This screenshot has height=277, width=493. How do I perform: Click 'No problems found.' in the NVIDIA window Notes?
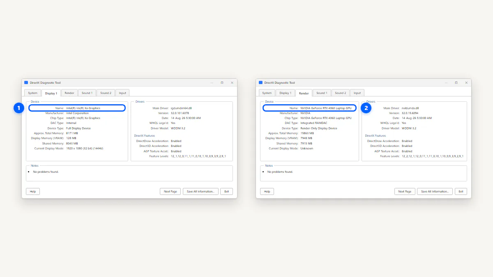click(x=280, y=172)
